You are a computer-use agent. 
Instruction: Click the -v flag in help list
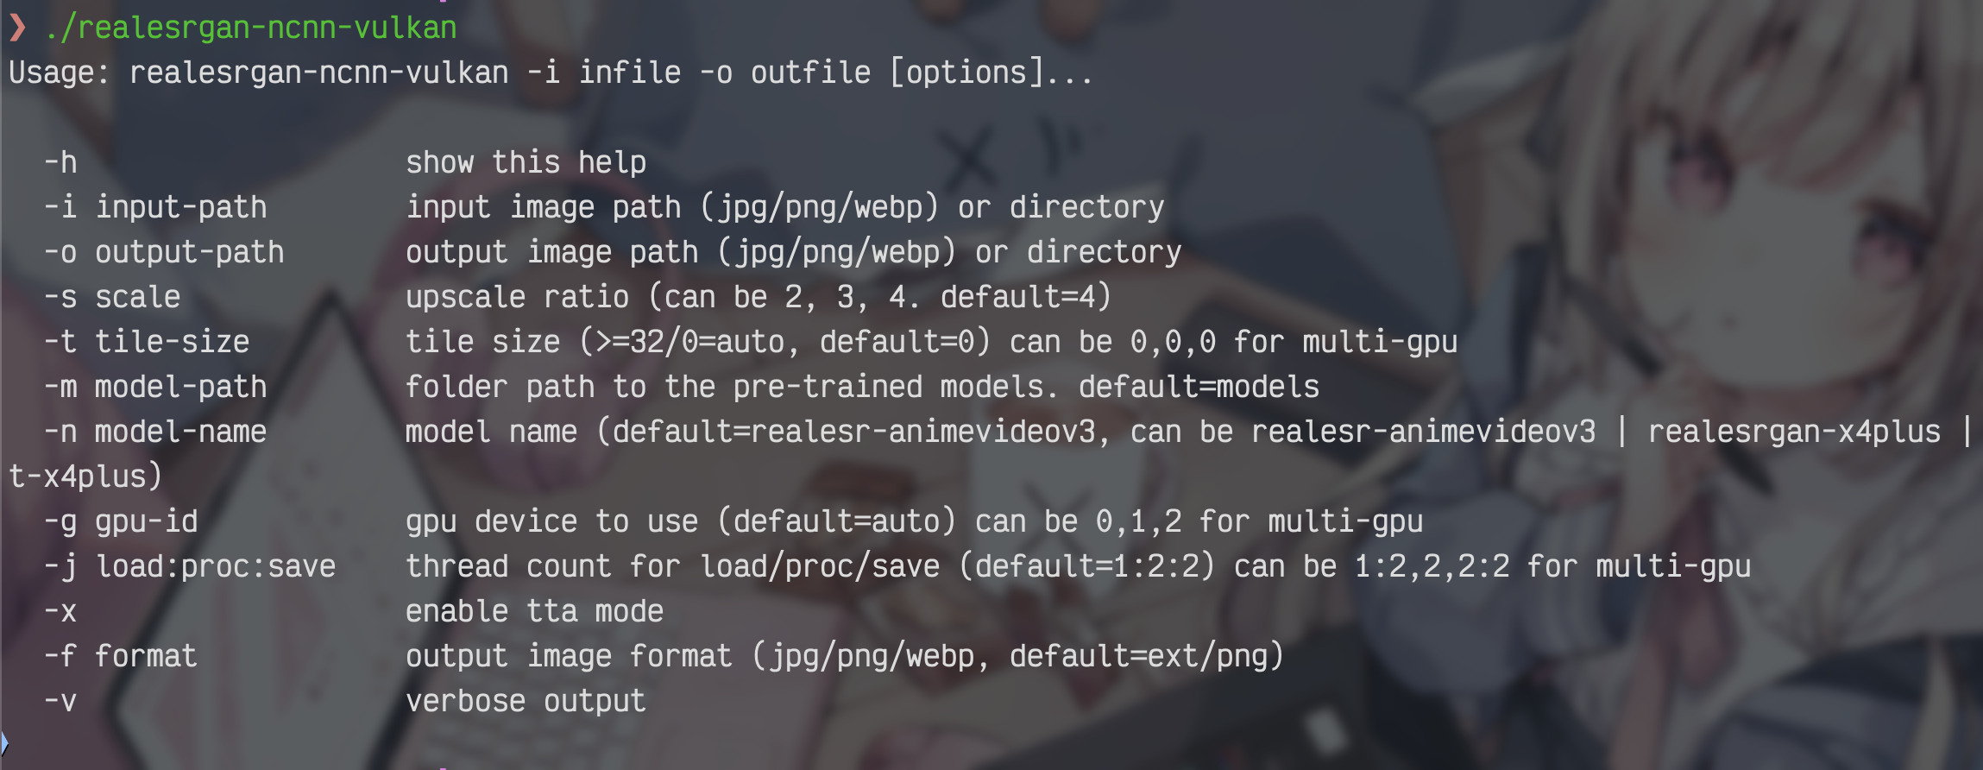60,701
